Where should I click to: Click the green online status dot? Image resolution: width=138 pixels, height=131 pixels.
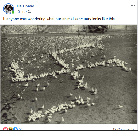tap(13, 12)
